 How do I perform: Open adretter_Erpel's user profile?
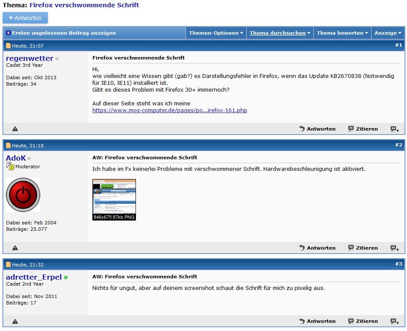click(x=34, y=277)
